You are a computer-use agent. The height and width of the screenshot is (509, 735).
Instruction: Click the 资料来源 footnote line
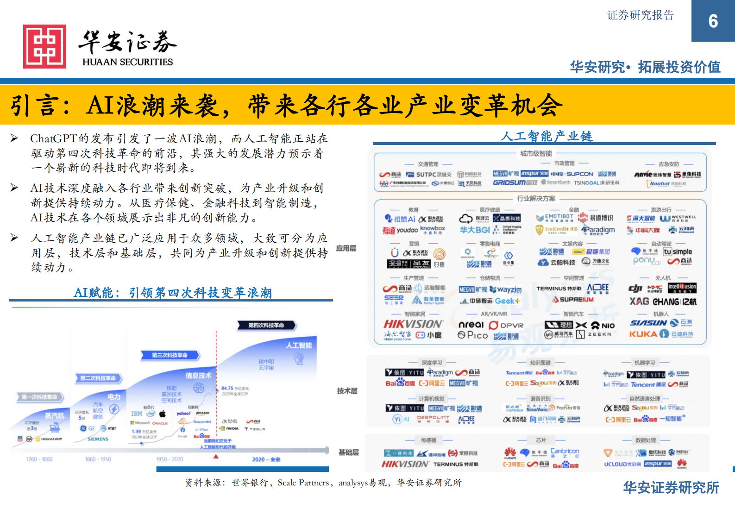point(323,483)
